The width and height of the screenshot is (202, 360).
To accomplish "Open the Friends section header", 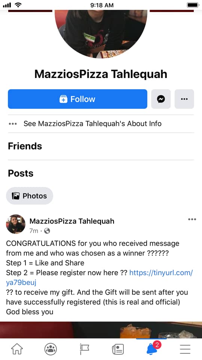I will [25, 146].
